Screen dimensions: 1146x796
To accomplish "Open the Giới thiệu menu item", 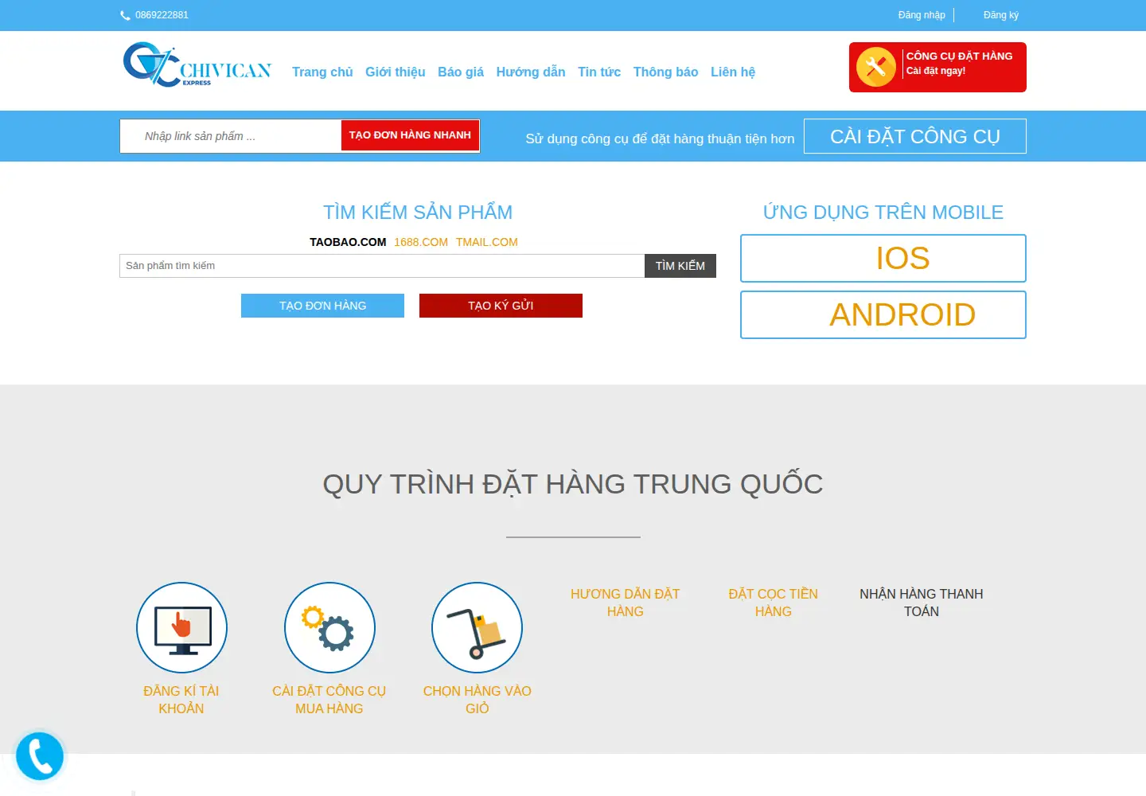I will pyautogui.click(x=396, y=72).
